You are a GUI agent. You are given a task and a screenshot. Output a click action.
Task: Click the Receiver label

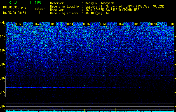tap(57, 10)
